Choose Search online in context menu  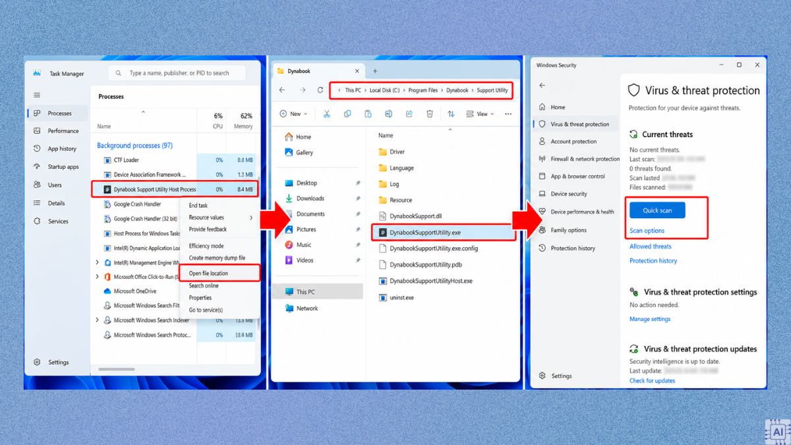[x=204, y=286]
